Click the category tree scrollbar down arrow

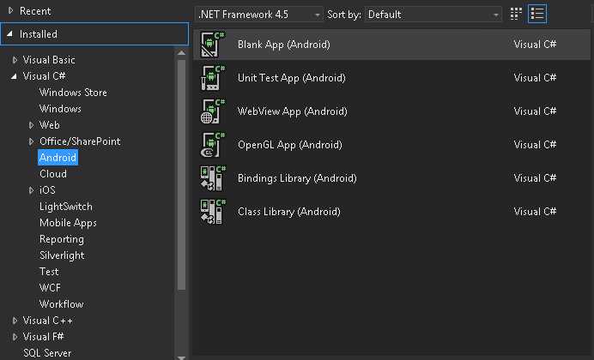(x=181, y=357)
